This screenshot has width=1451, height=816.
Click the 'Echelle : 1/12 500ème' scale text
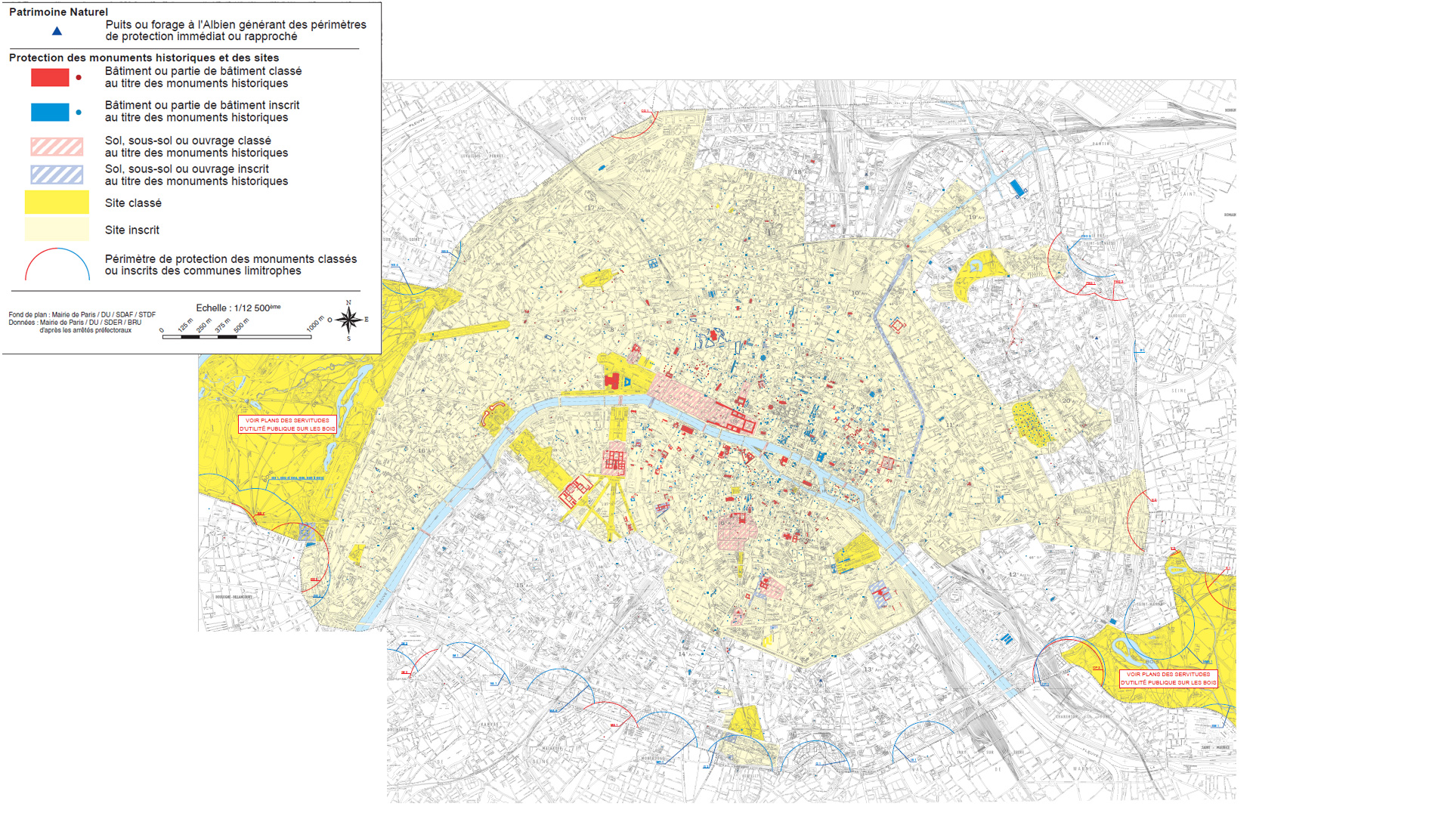238,308
